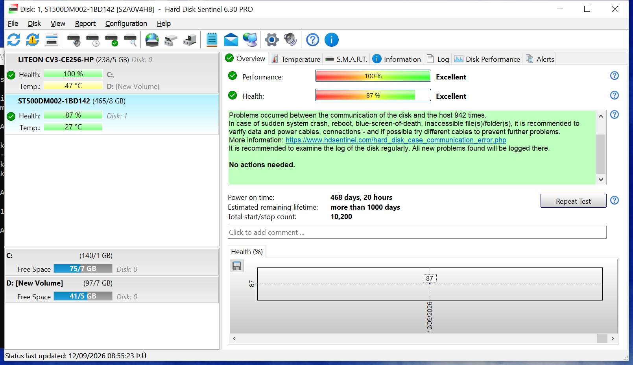The width and height of the screenshot is (633, 365).
Task: Open the View menu
Action: 58,24
